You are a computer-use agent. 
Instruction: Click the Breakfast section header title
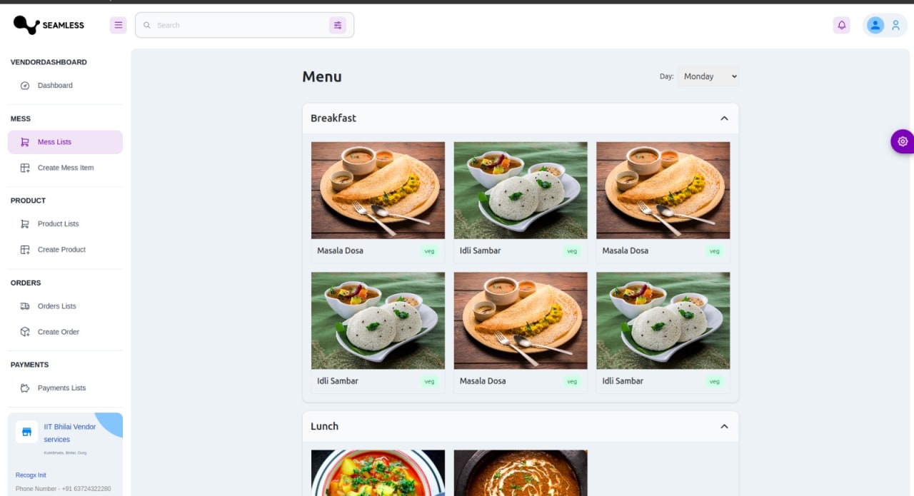click(333, 118)
